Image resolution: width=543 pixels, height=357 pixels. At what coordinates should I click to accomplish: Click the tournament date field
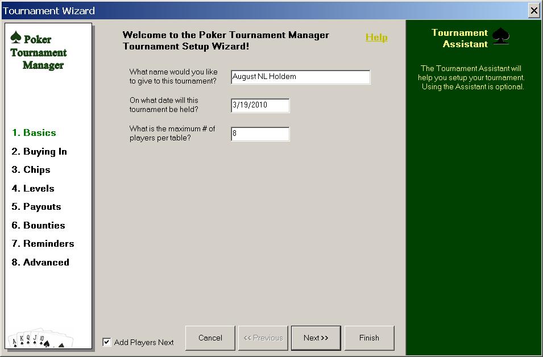(260, 105)
